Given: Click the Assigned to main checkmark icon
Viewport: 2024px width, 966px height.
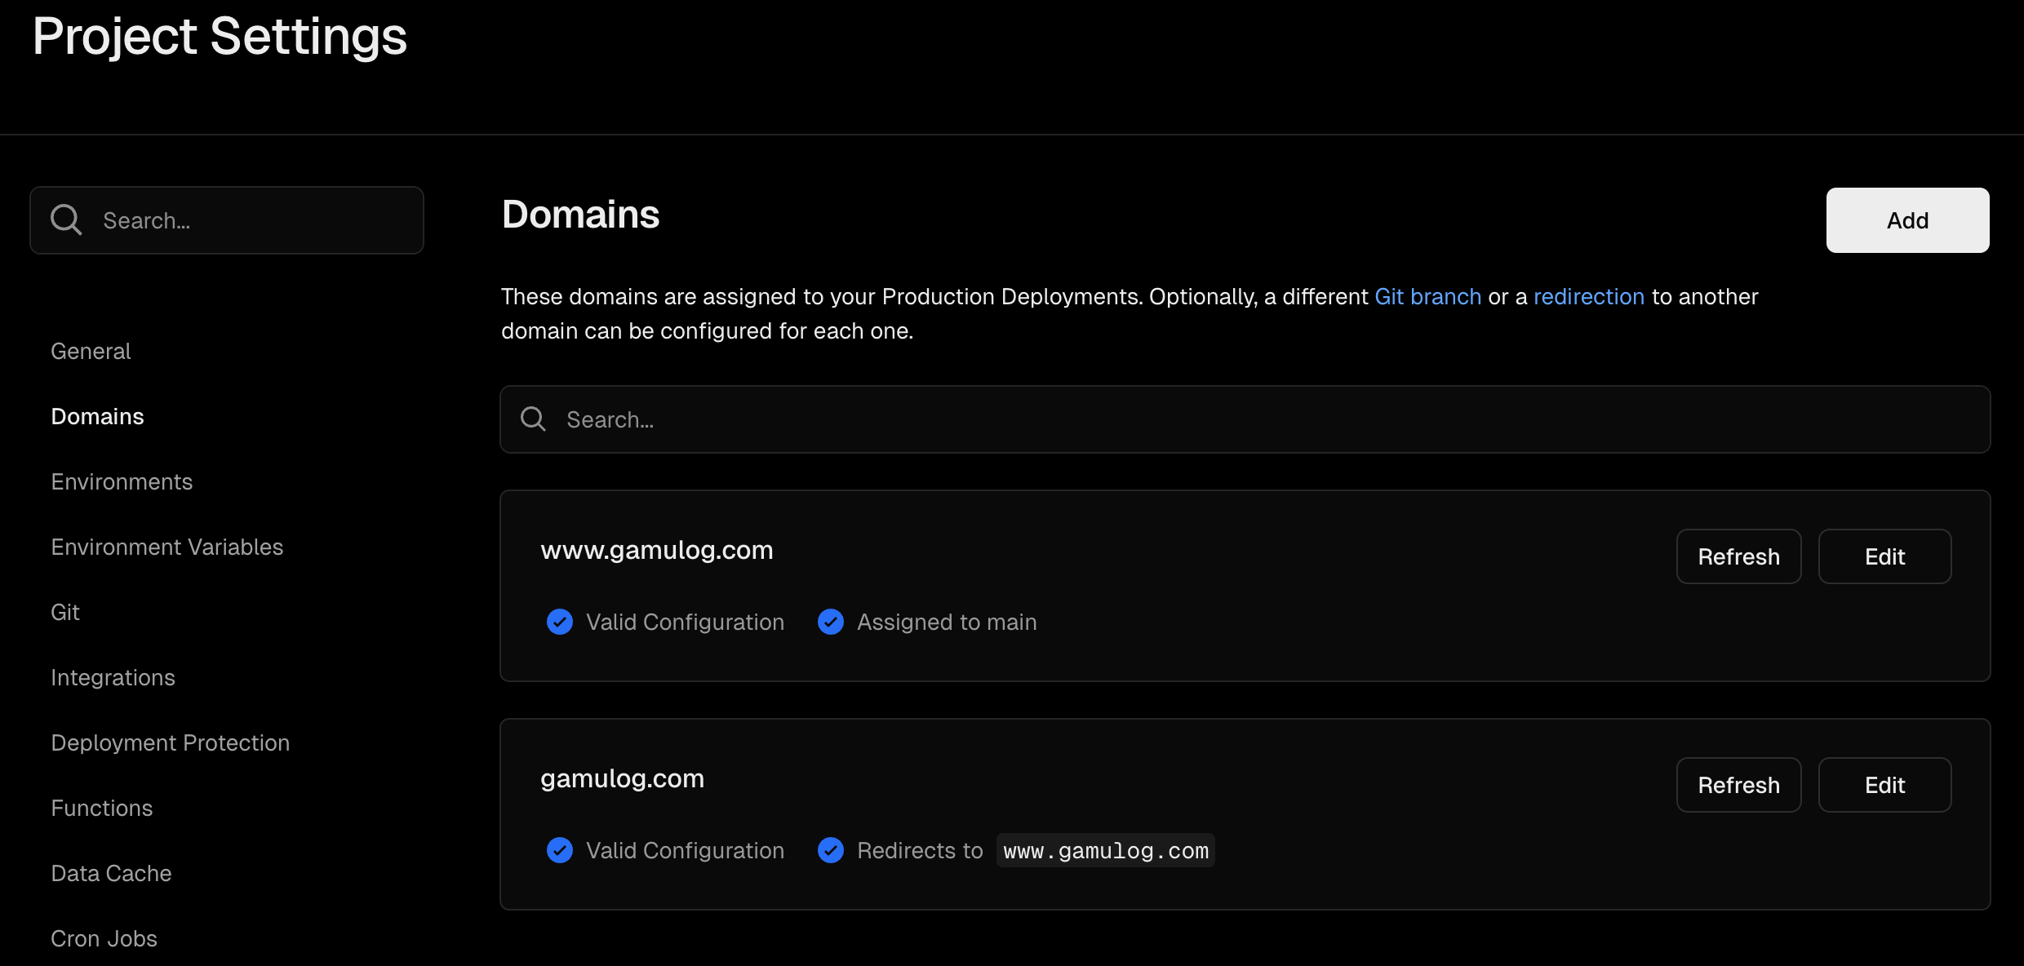Looking at the screenshot, I should (831, 622).
